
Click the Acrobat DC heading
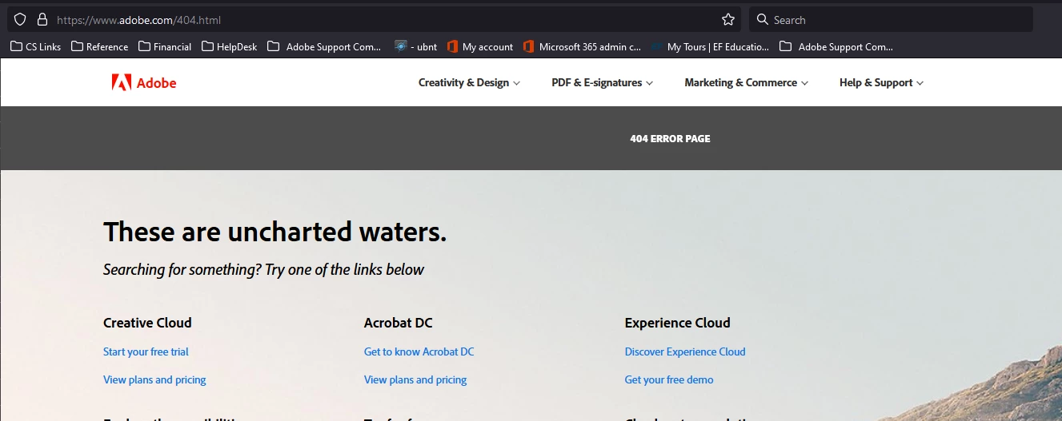[398, 323]
